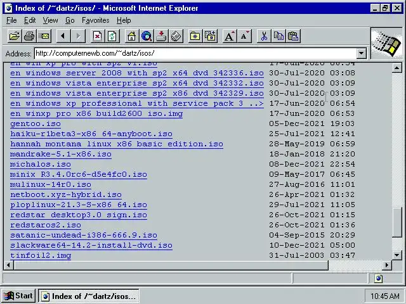The image size is (406, 304).
Task: Stop loading with the Stop icon
Action: tap(98, 36)
